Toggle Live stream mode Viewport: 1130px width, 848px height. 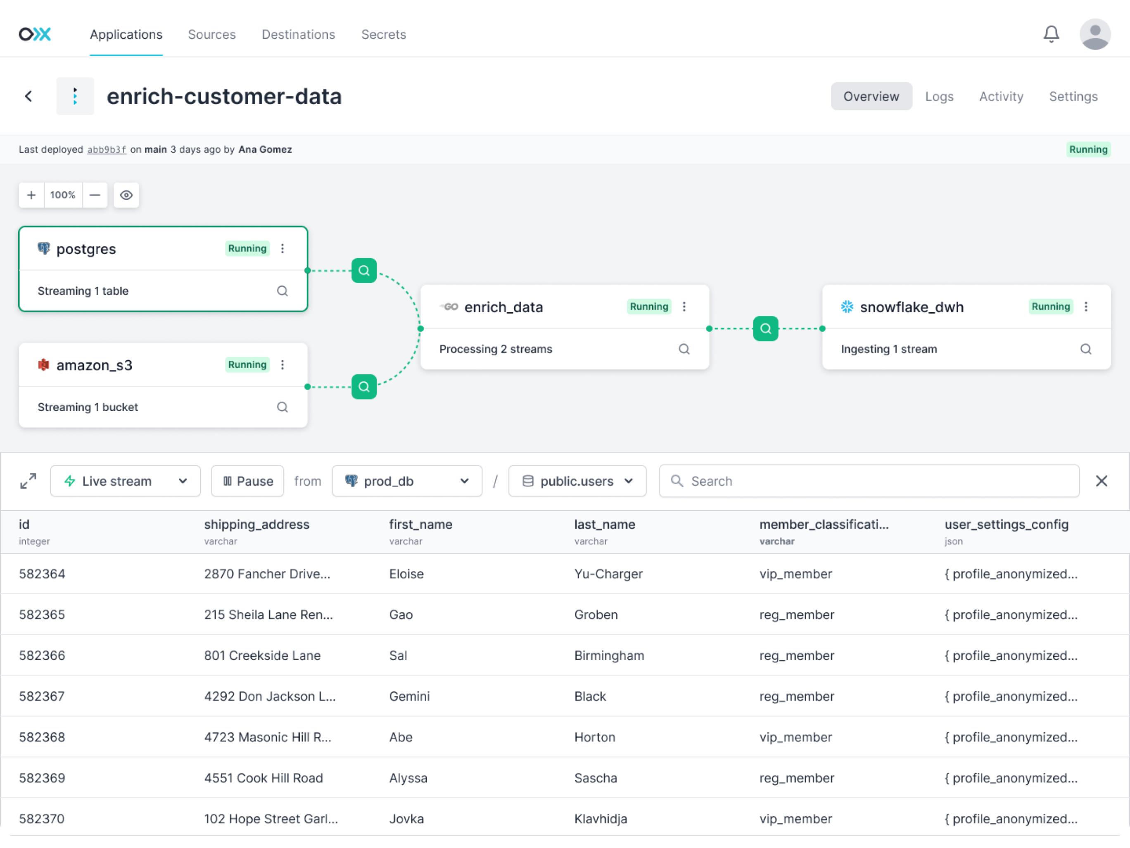tap(125, 481)
